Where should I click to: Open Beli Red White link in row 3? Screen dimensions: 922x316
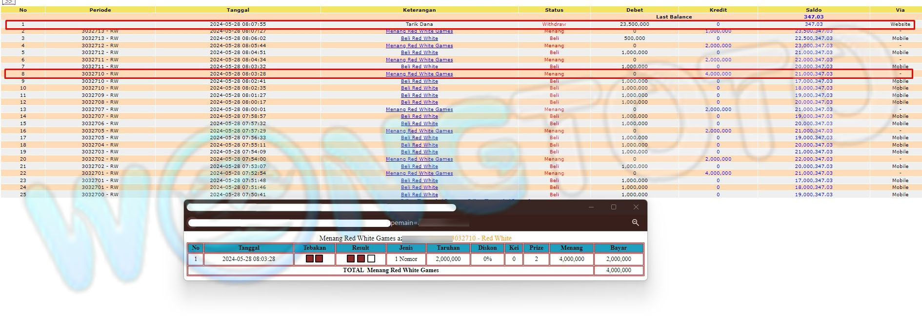coord(419,38)
